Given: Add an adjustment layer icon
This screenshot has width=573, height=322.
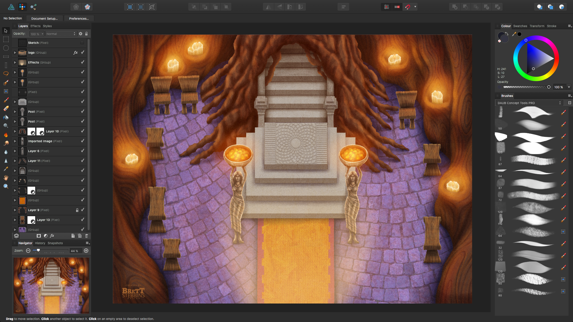Looking at the screenshot, I should point(46,236).
